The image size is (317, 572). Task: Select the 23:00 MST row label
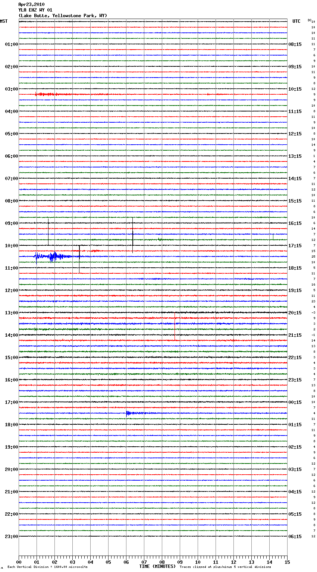tap(12, 537)
